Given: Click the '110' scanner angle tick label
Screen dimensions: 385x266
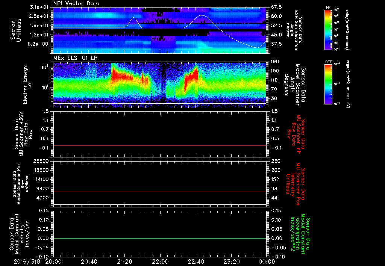Looking at the screenshot, I should pos(275,80).
